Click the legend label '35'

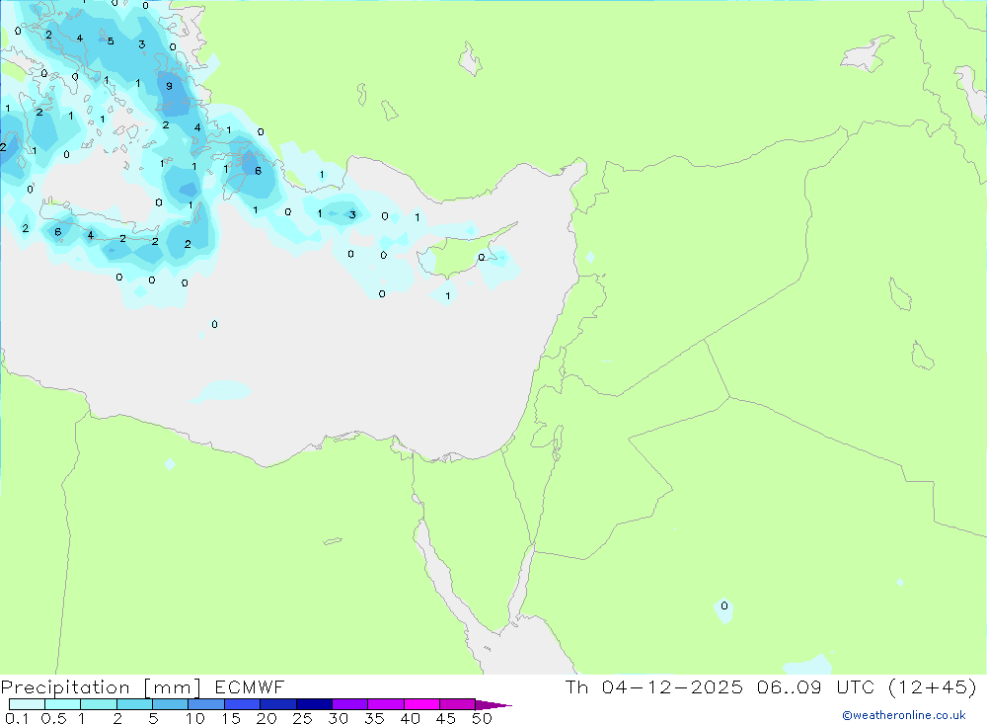(x=374, y=718)
